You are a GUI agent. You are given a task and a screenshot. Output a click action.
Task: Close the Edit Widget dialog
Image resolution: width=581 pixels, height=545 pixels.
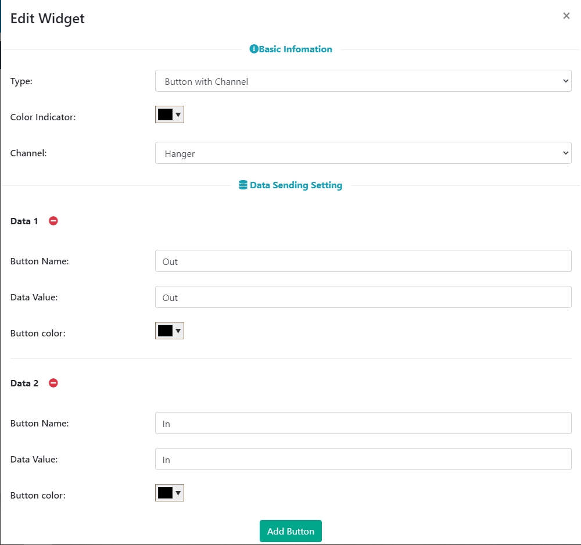coord(566,16)
